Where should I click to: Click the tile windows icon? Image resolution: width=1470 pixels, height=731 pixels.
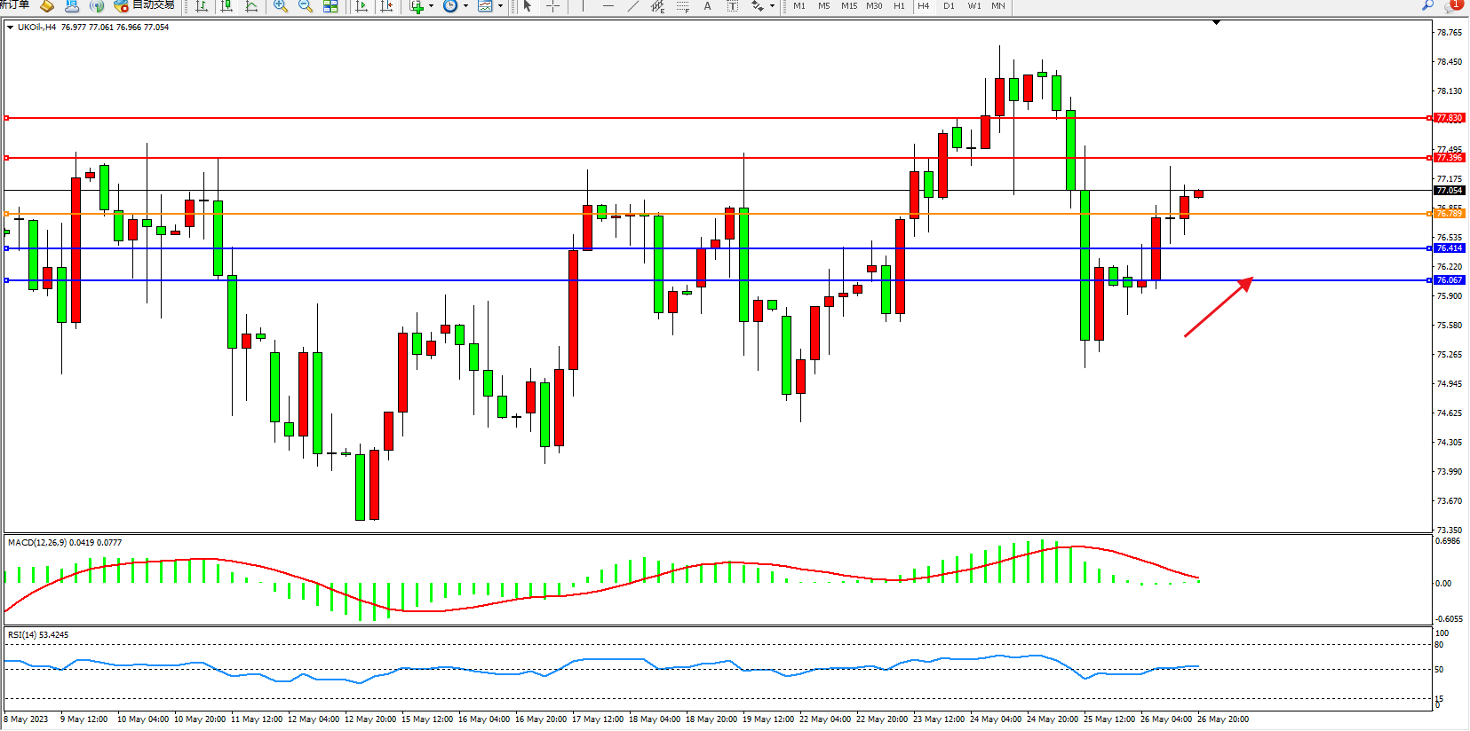(330, 6)
